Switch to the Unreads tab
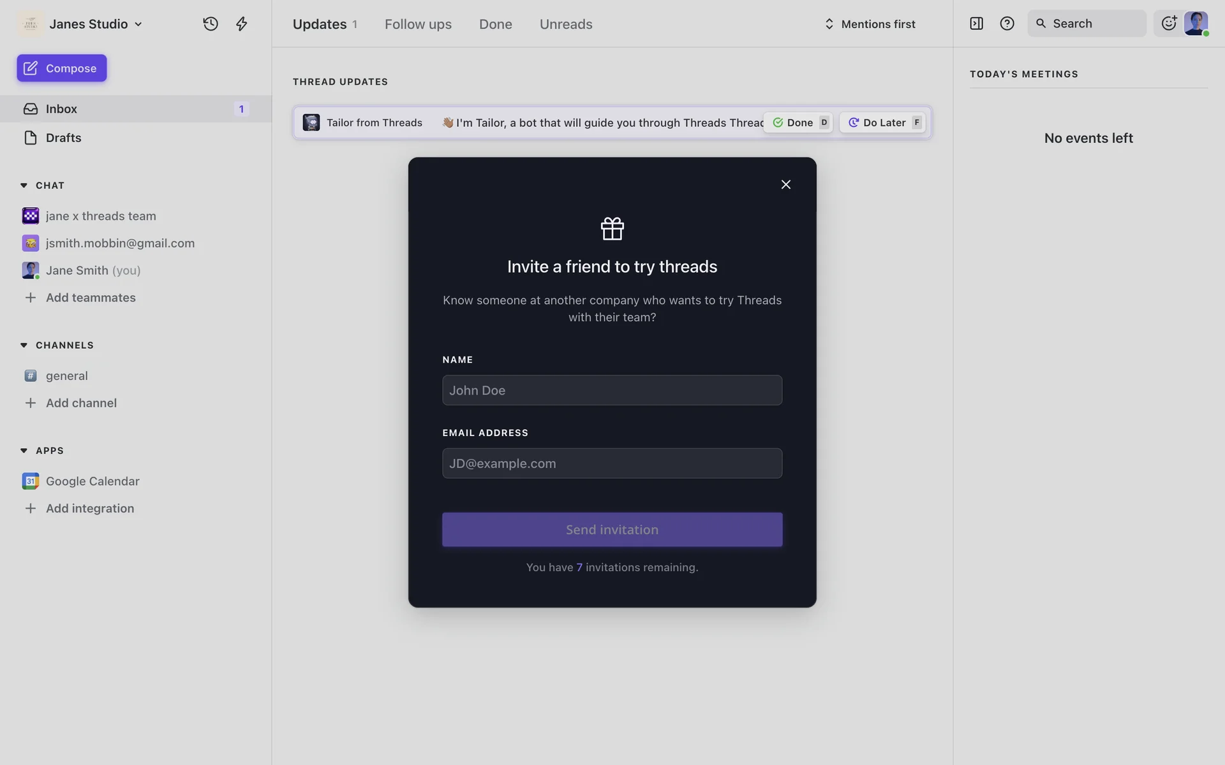The width and height of the screenshot is (1225, 765). [566, 24]
